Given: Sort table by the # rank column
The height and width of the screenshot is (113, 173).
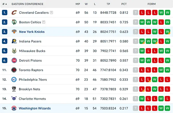Looking at the screenshot, I should (5, 4).
